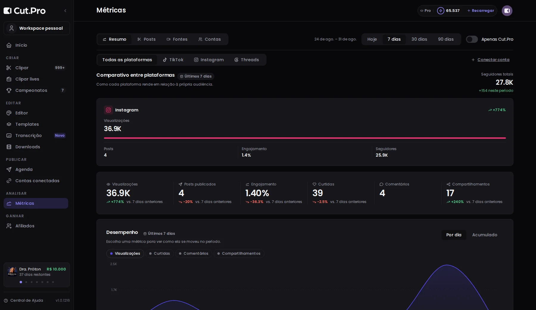
Task: Click the Visualizações eye icon in stats
Action: pos(108,184)
